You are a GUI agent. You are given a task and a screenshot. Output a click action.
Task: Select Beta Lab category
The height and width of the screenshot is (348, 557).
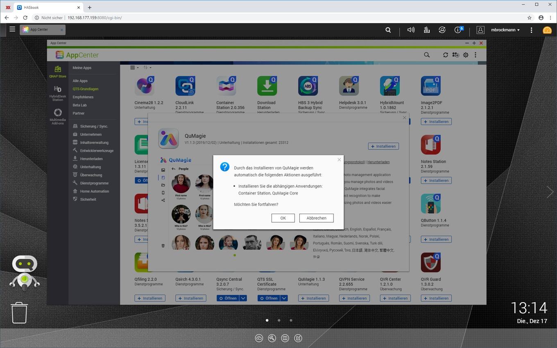click(x=80, y=105)
